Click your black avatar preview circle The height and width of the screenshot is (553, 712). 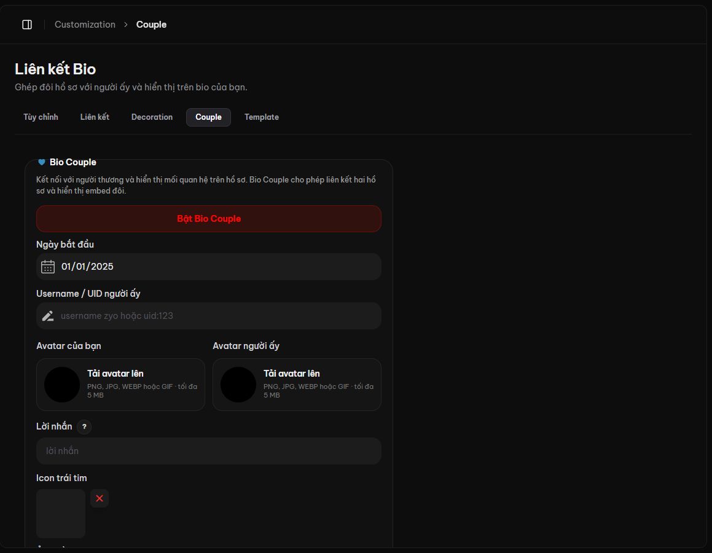(x=62, y=385)
